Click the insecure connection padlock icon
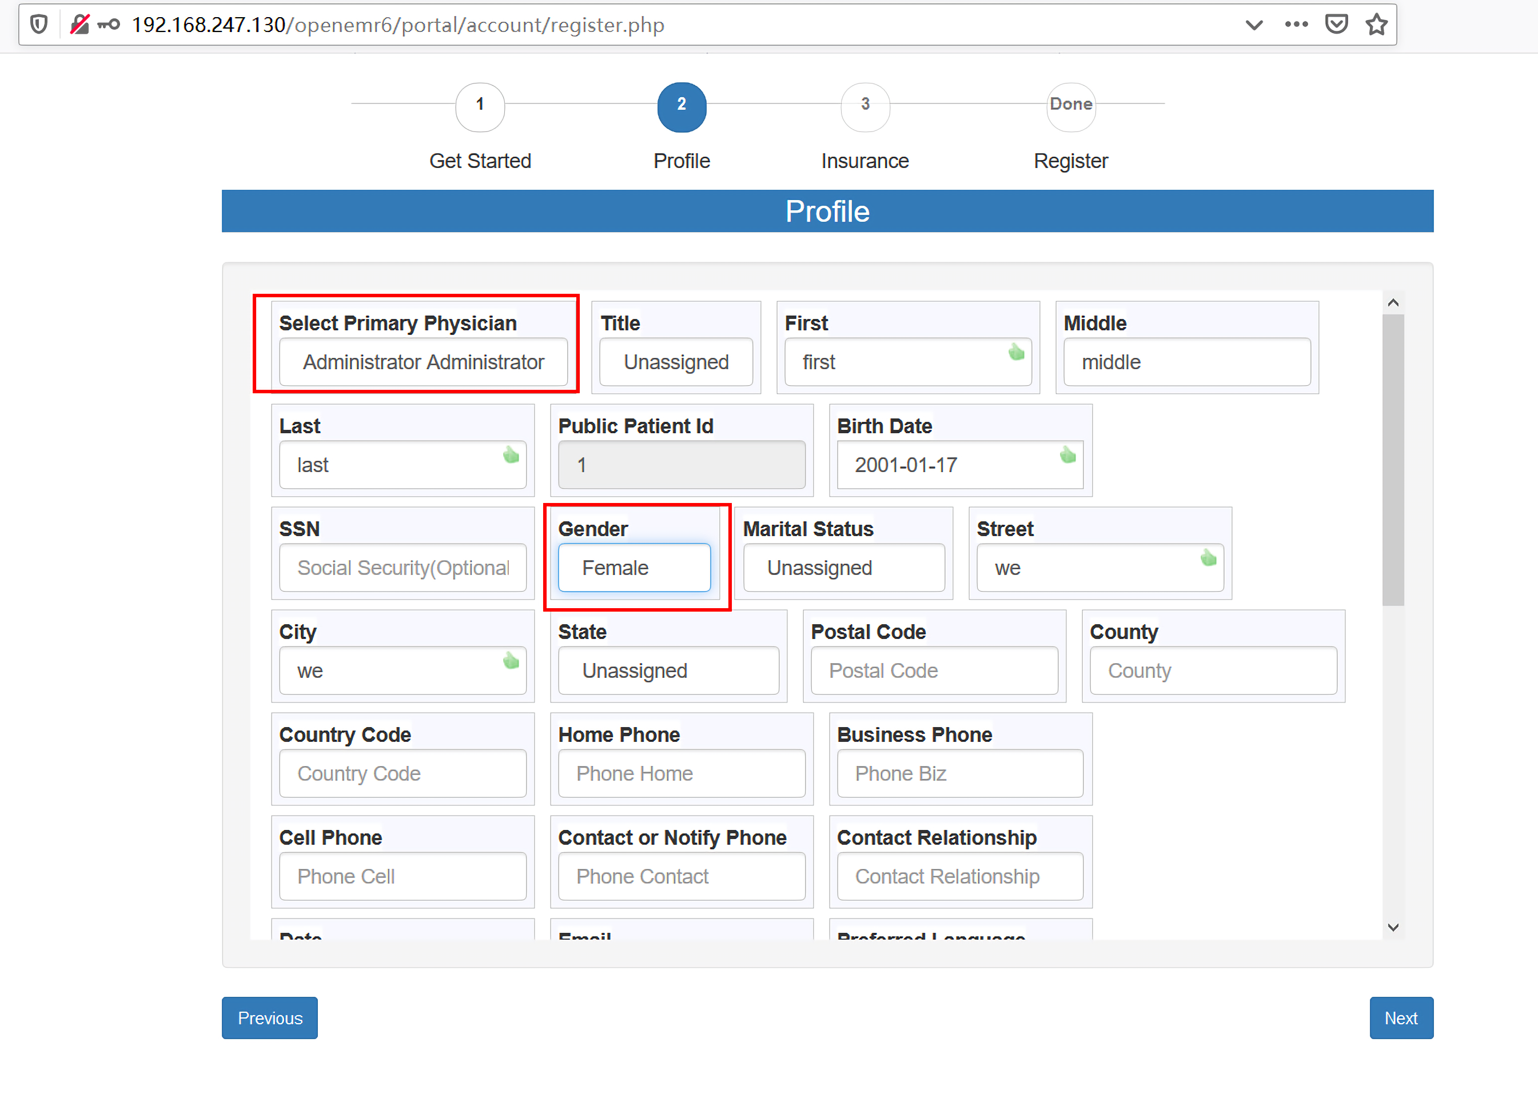This screenshot has height=1094, width=1538. (x=79, y=25)
